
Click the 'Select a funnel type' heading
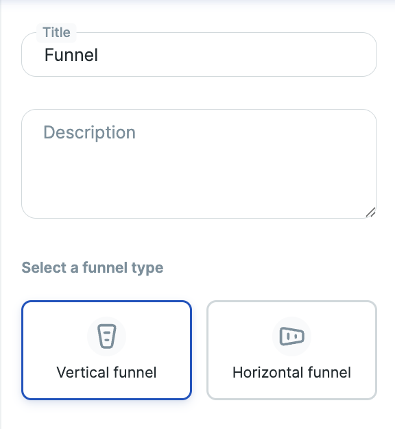93,267
